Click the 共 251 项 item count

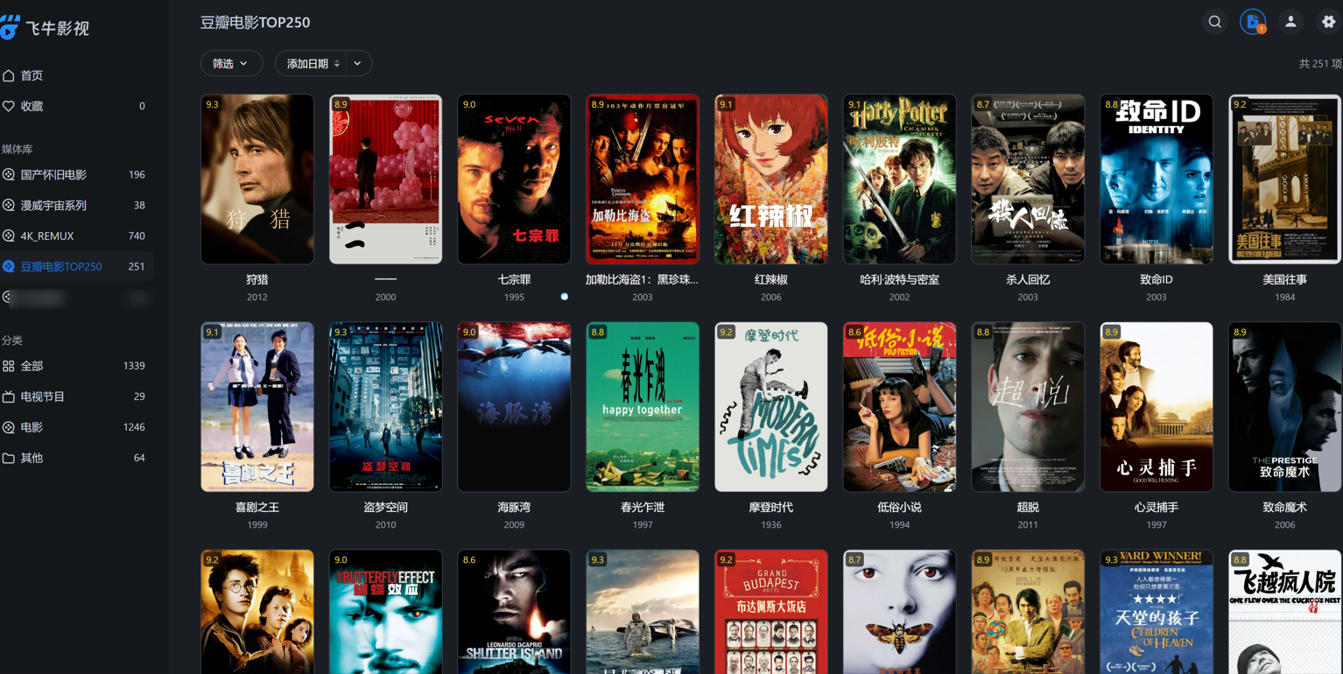(x=1320, y=64)
